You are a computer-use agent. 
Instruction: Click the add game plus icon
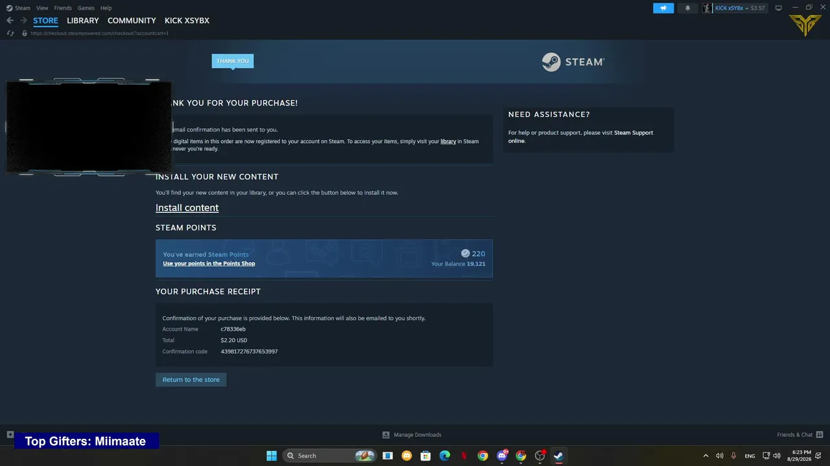[x=10, y=434]
